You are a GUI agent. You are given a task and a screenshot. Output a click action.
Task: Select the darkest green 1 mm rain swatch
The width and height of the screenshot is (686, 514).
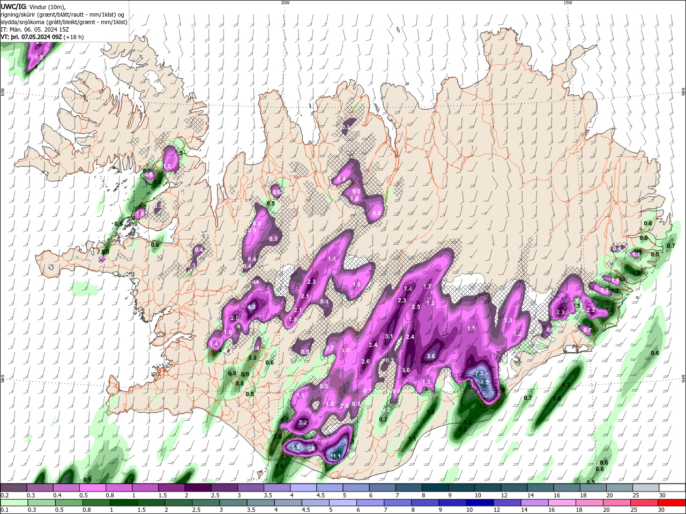click(123, 503)
